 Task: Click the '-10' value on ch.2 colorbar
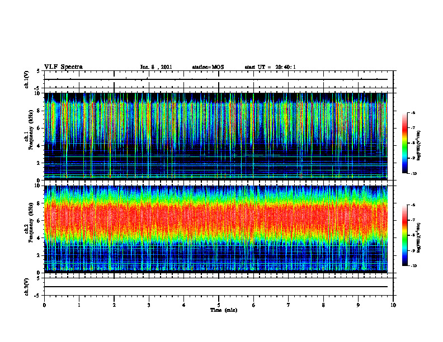click(x=413, y=266)
